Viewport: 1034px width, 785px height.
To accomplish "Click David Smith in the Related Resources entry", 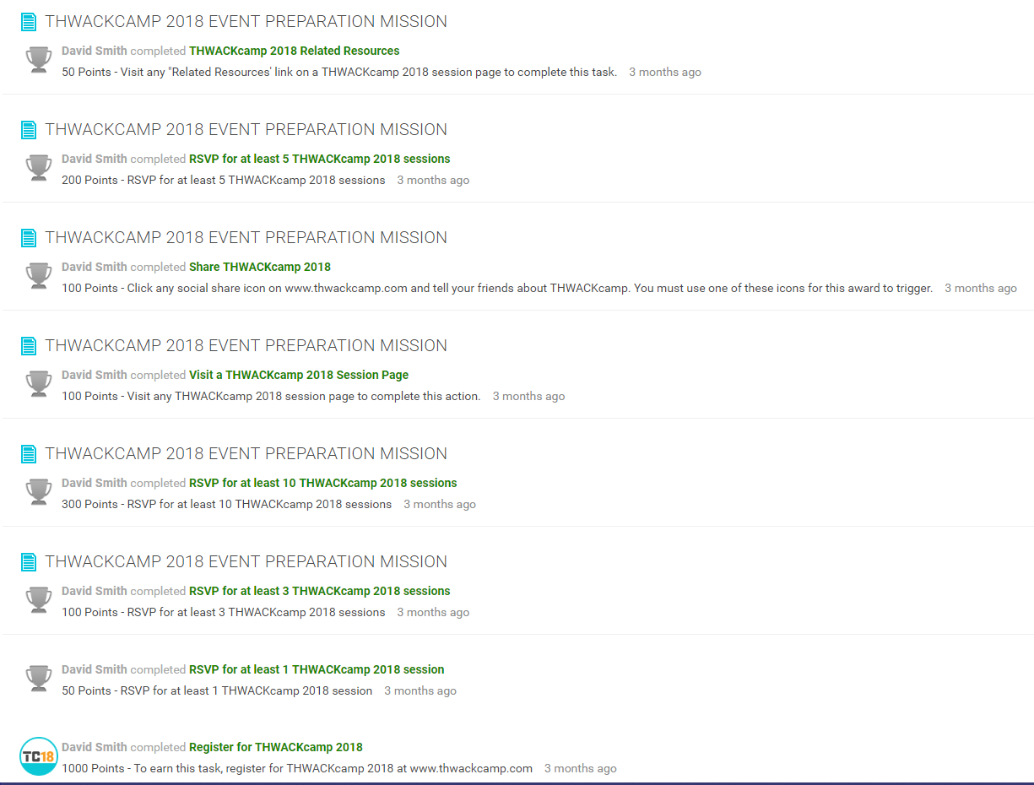I will [95, 51].
